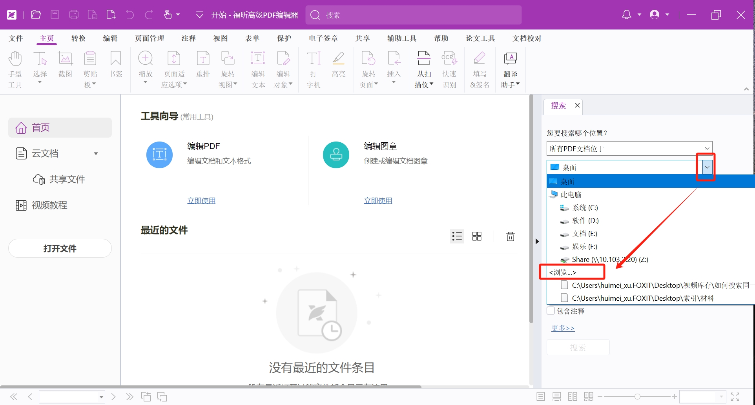Screen dimensions: 755x405
Task: Select the Edit Text tool (编辑文本)
Action: [258, 69]
